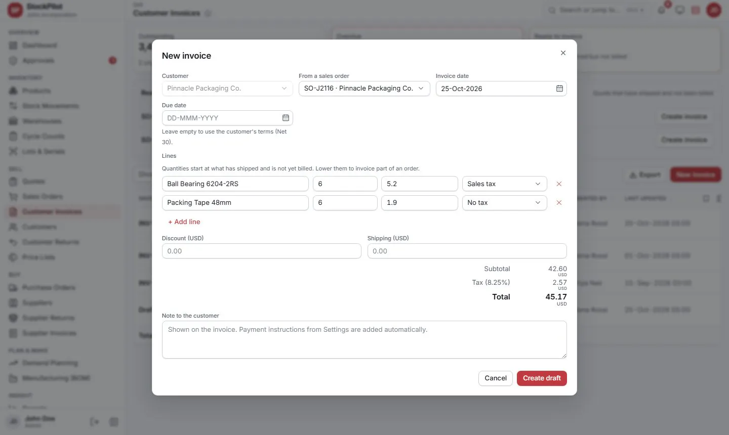Focus the Packing Tape 48mm description field
The width and height of the screenshot is (729, 435).
(x=235, y=203)
